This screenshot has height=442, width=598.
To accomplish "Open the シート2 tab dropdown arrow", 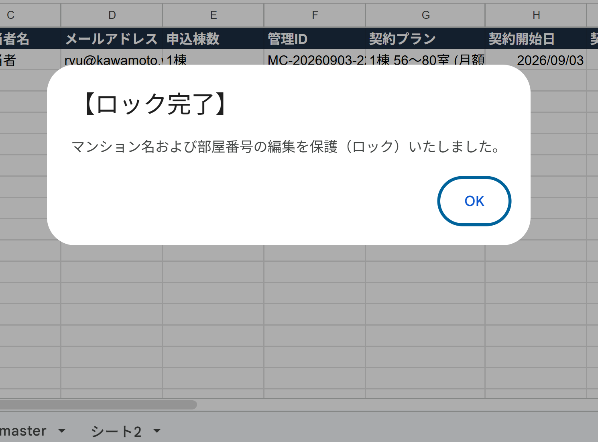I will point(157,431).
